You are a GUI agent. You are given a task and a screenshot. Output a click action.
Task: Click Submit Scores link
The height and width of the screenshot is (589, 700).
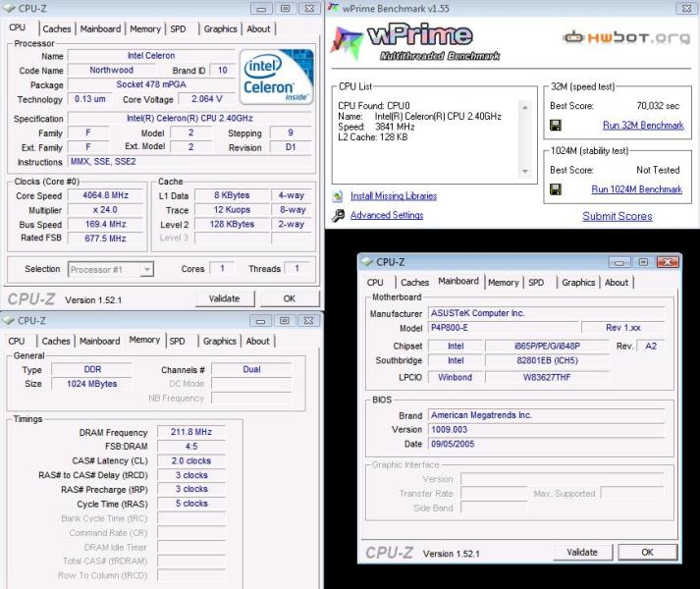pyautogui.click(x=617, y=216)
